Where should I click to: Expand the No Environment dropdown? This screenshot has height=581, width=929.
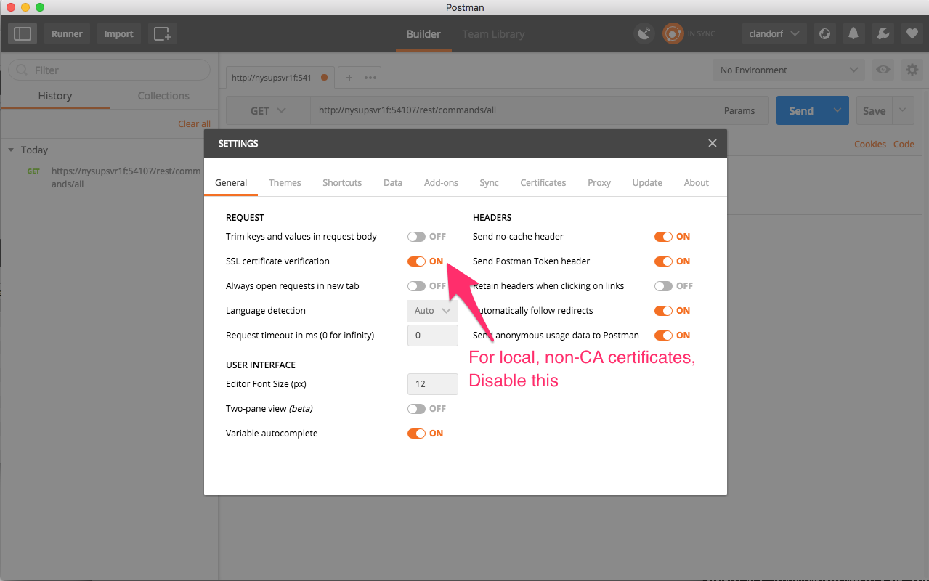pos(788,70)
